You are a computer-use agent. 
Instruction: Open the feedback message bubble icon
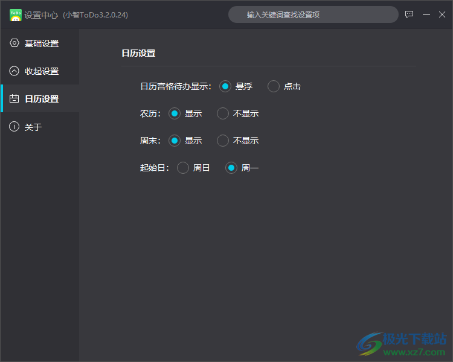coord(409,14)
